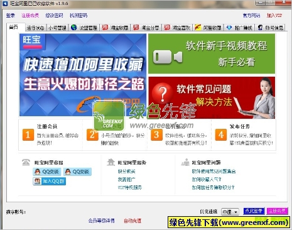Image resolution: width=292 pixels, height=230 pixels.
Task: Click the right QQ交谈 chat button
Action: [77, 172]
